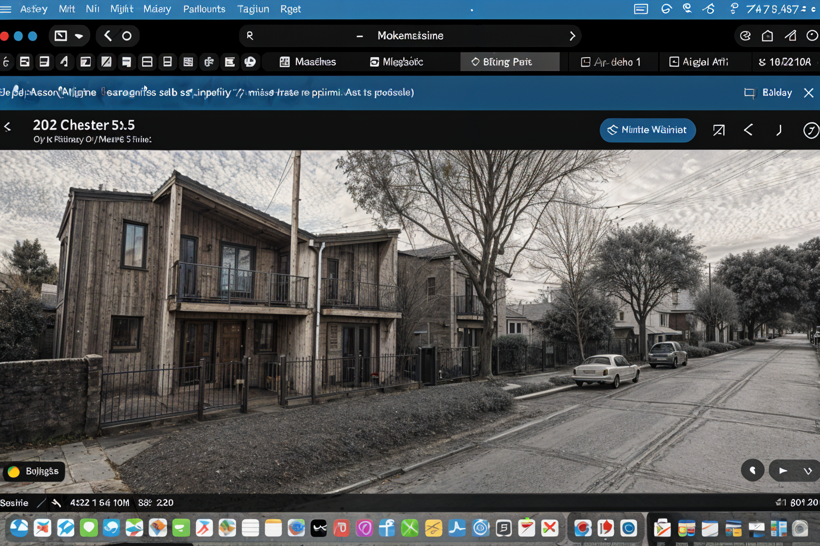Viewport: 820px width, 546px height.
Task: Click the expand arrow icon beside Mintte Wainiat
Action: 719,130
